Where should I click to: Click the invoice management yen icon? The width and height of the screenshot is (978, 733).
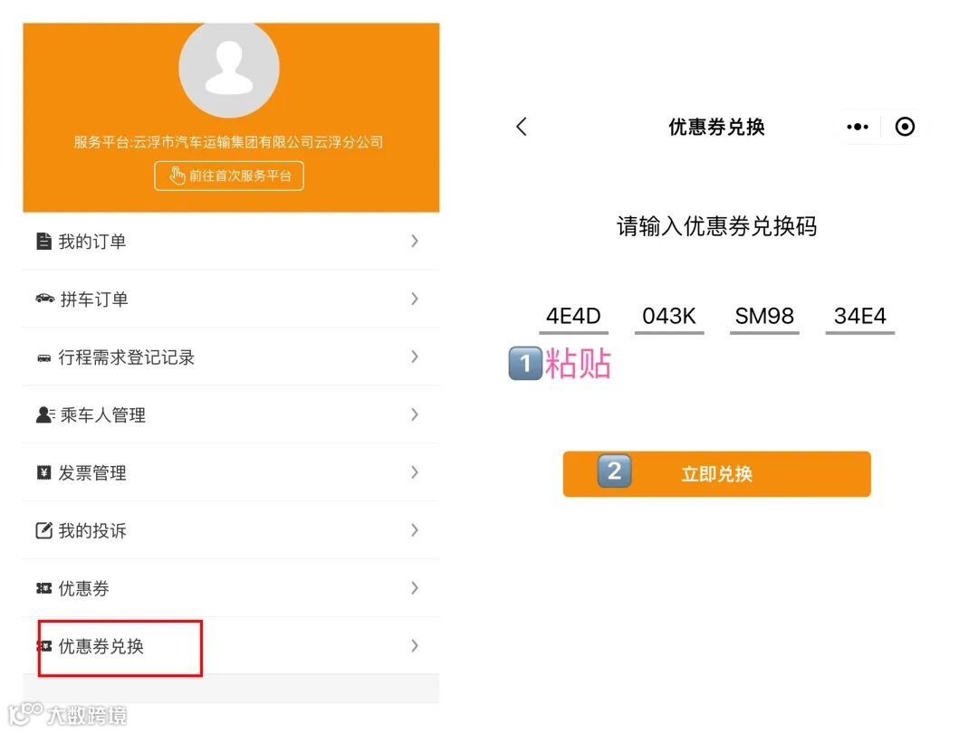pyautogui.click(x=43, y=472)
